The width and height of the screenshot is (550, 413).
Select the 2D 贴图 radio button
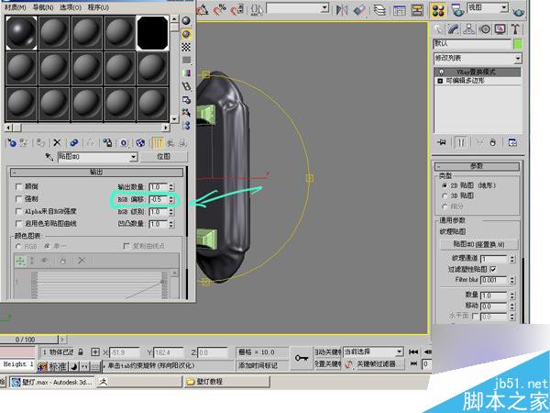pyautogui.click(x=445, y=185)
